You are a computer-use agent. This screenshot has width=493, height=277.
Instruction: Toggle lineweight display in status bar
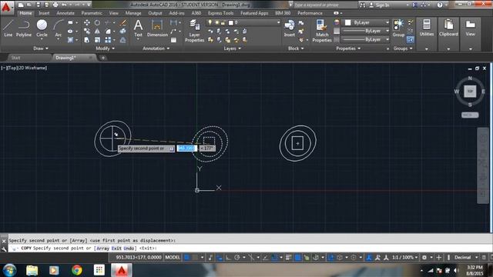click(289, 258)
